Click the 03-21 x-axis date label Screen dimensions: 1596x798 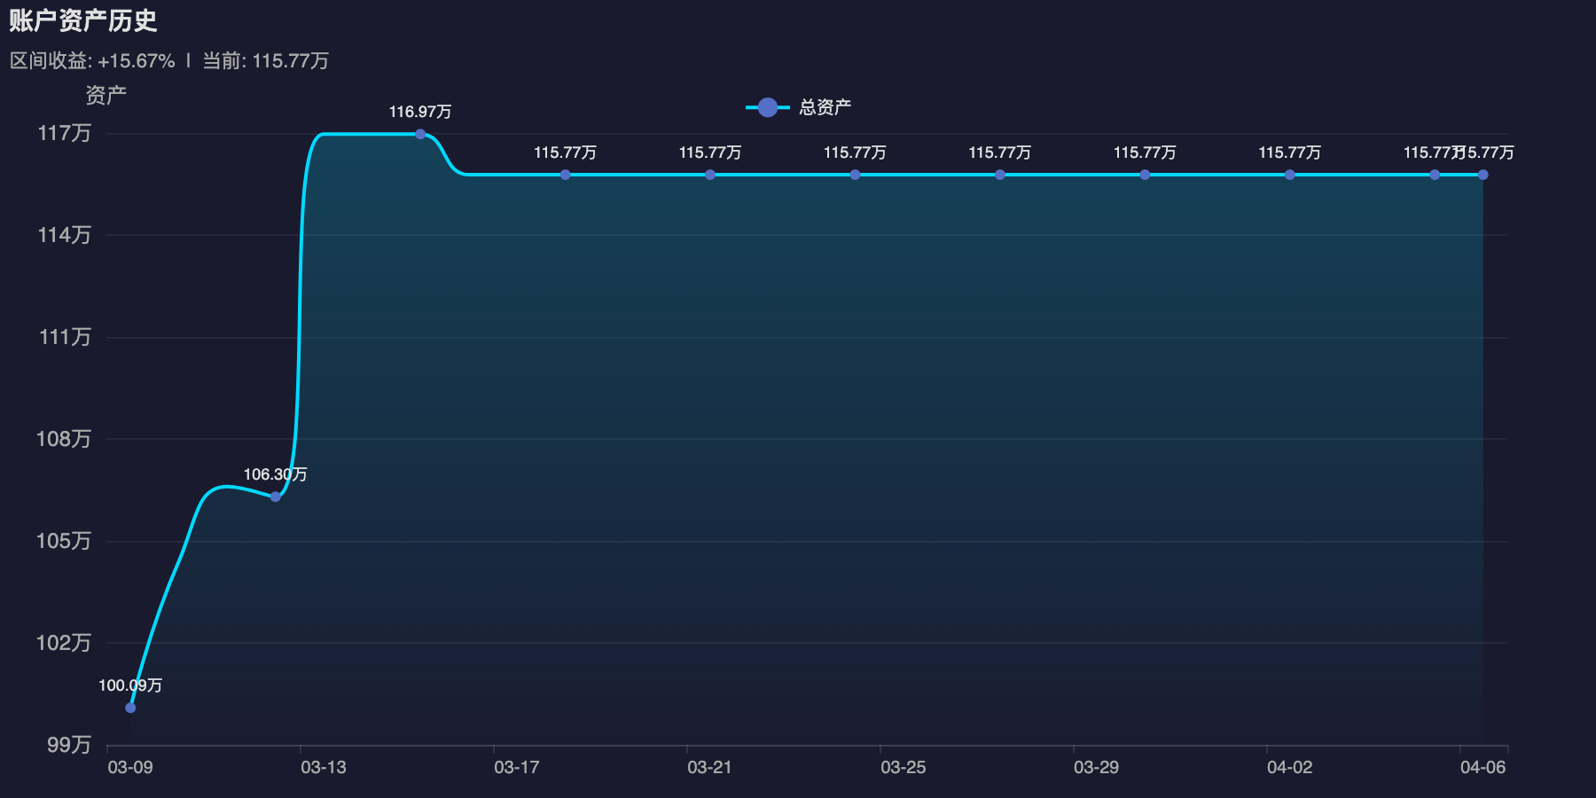tap(709, 767)
